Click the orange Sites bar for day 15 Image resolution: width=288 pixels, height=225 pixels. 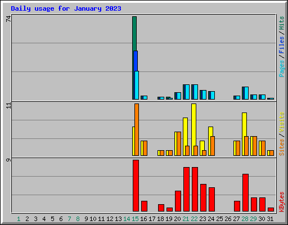tap(137, 129)
